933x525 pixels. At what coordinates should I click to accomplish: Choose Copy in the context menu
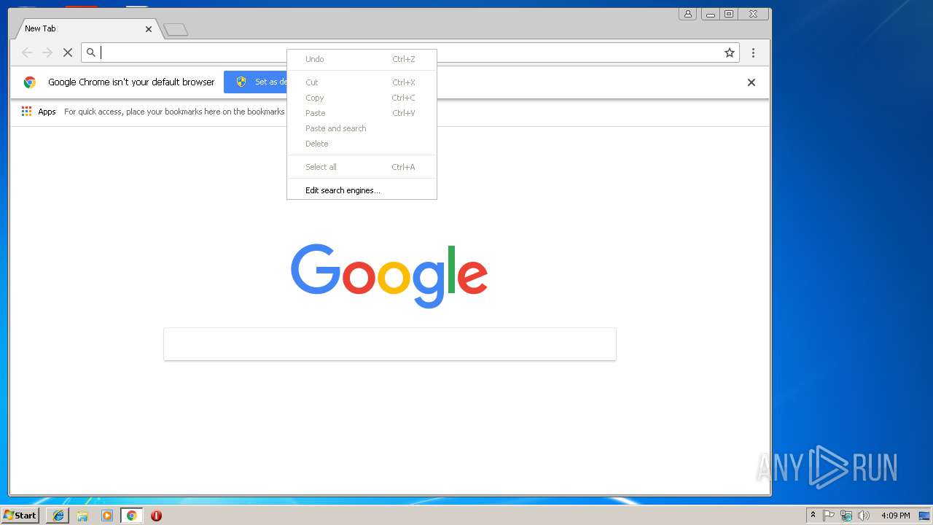click(362, 98)
